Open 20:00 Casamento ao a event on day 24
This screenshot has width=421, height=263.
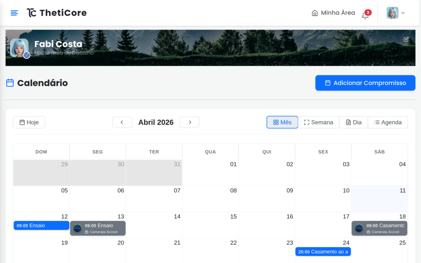point(323,252)
